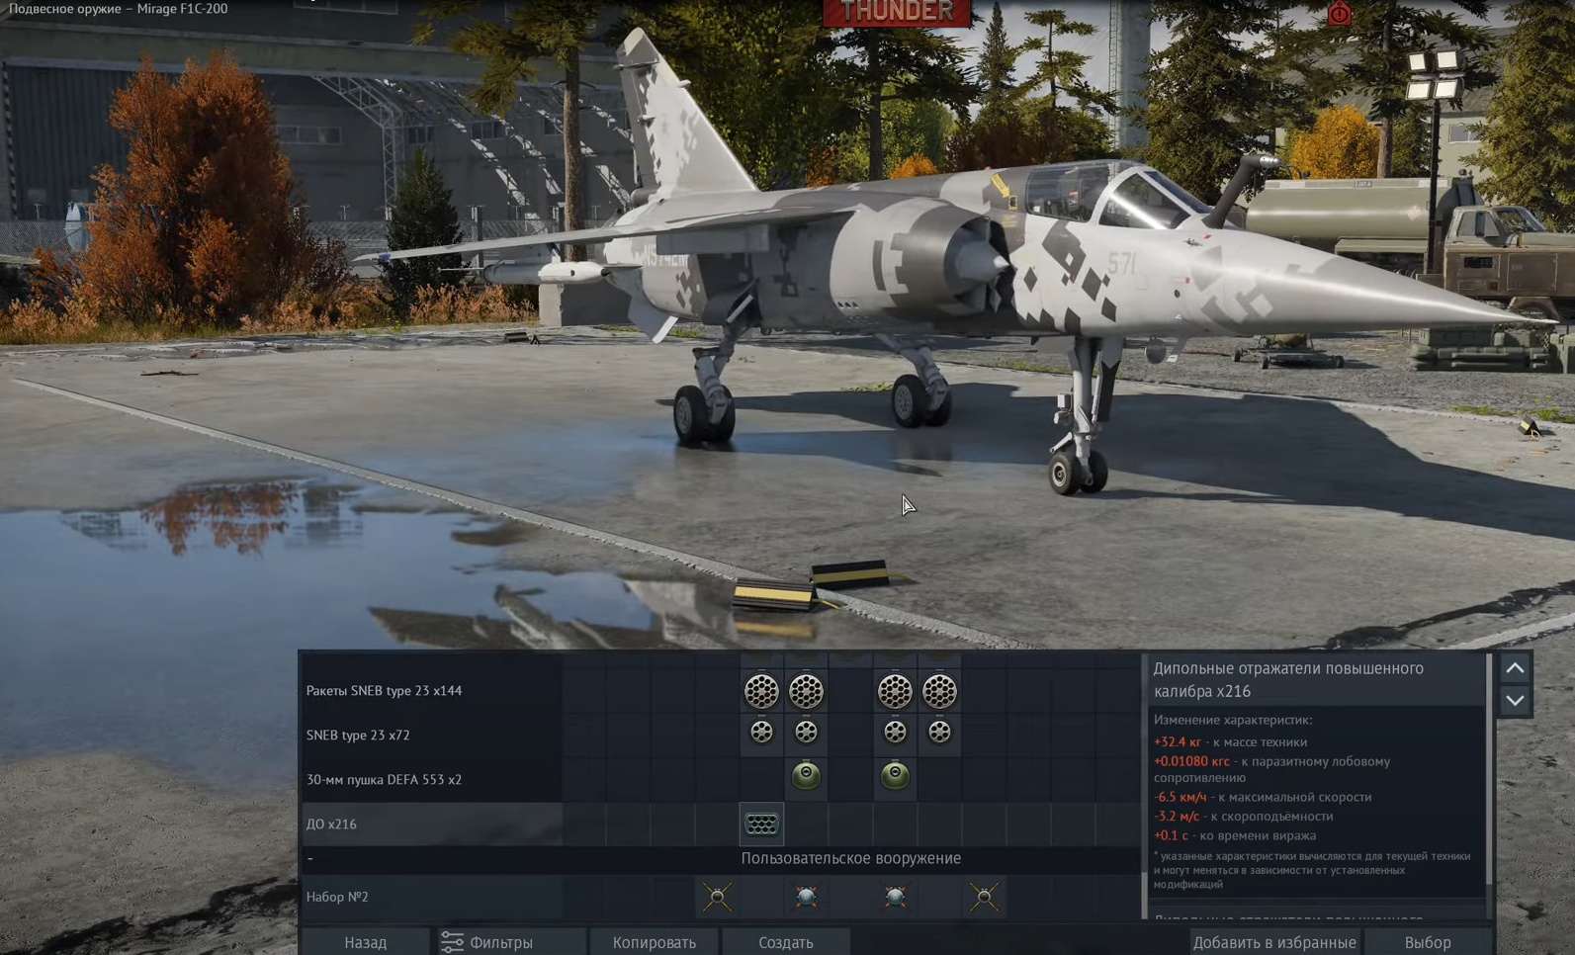Image resolution: width=1575 pixels, height=955 pixels.
Task: Click the Пользовательское вооружение header
Action: pyautogui.click(x=851, y=858)
